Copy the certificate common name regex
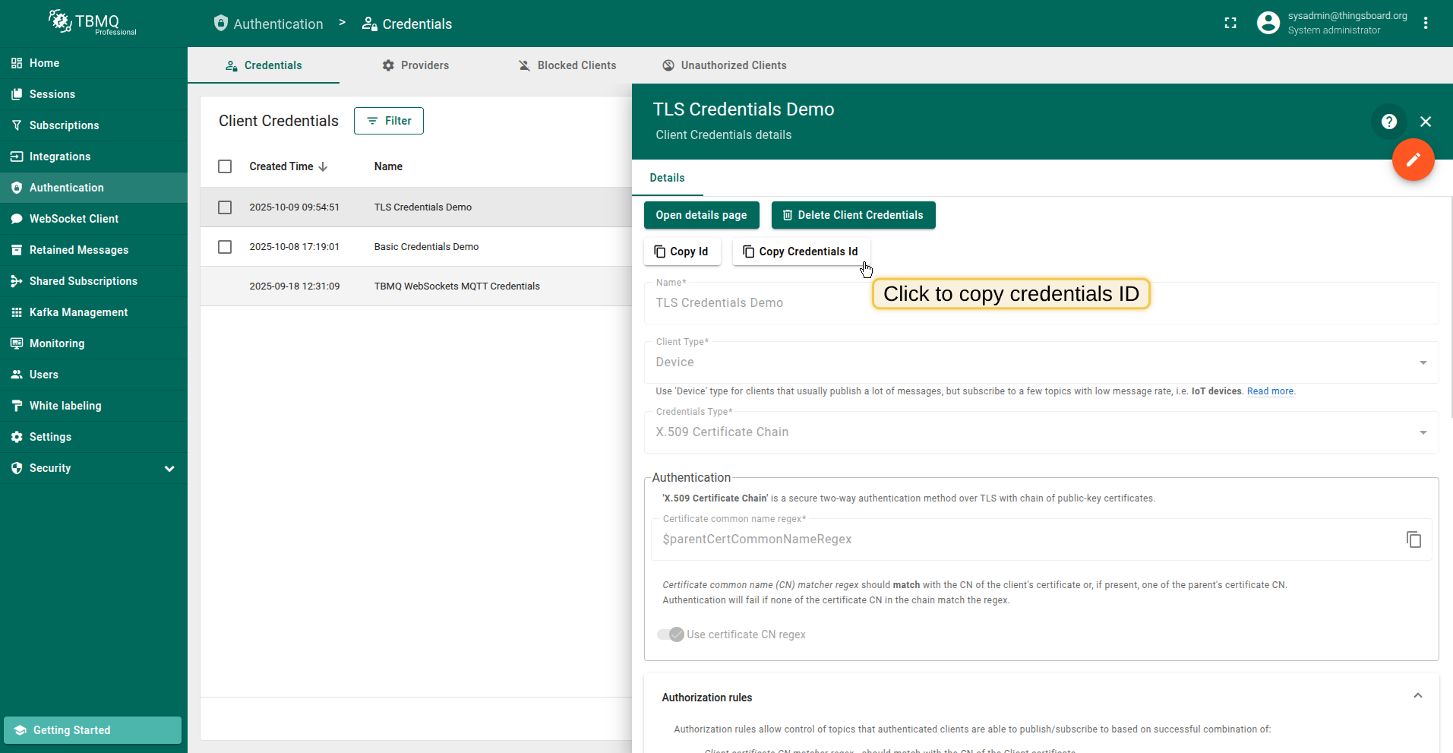Viewport: 1453px width, 753px height. [x=1413, y=539]
